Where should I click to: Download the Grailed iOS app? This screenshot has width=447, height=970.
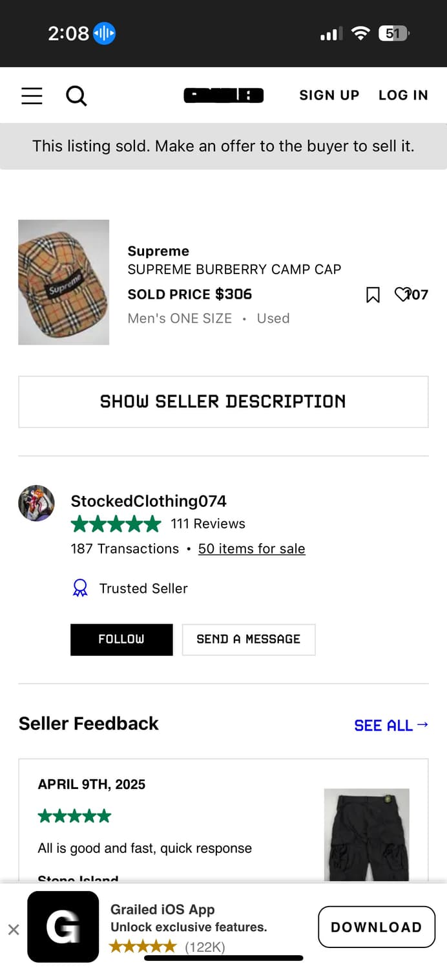pos(376,927)
